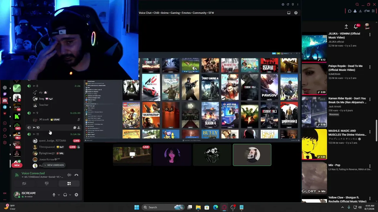The height and width of the screenshot is (212, 378).
Task: Open activities and soundboard button
Action: 69,183
